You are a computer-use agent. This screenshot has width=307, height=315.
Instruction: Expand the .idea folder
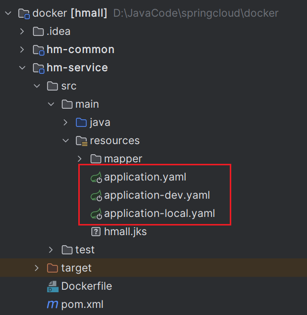click(x=22, y=31)
